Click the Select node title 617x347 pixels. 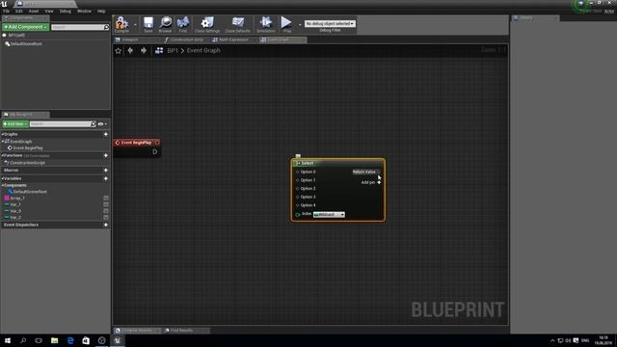click(x=308, y=163)
